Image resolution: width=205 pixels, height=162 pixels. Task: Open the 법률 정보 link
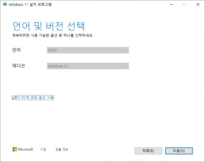click(x=62, y=149)
